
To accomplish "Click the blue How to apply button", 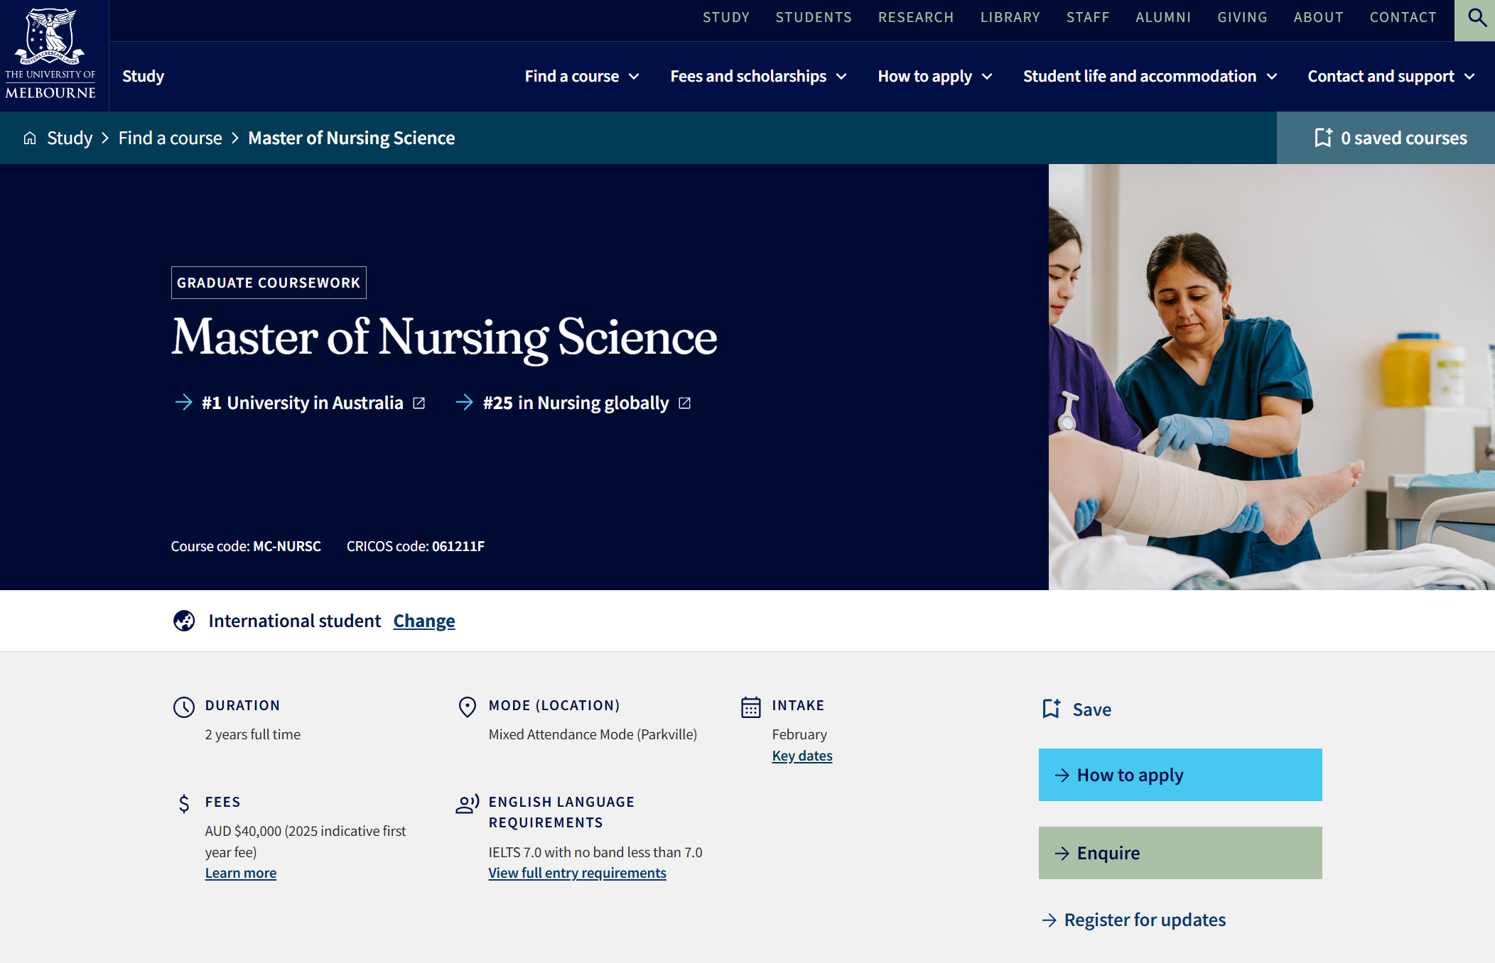I will point(1180,775).
